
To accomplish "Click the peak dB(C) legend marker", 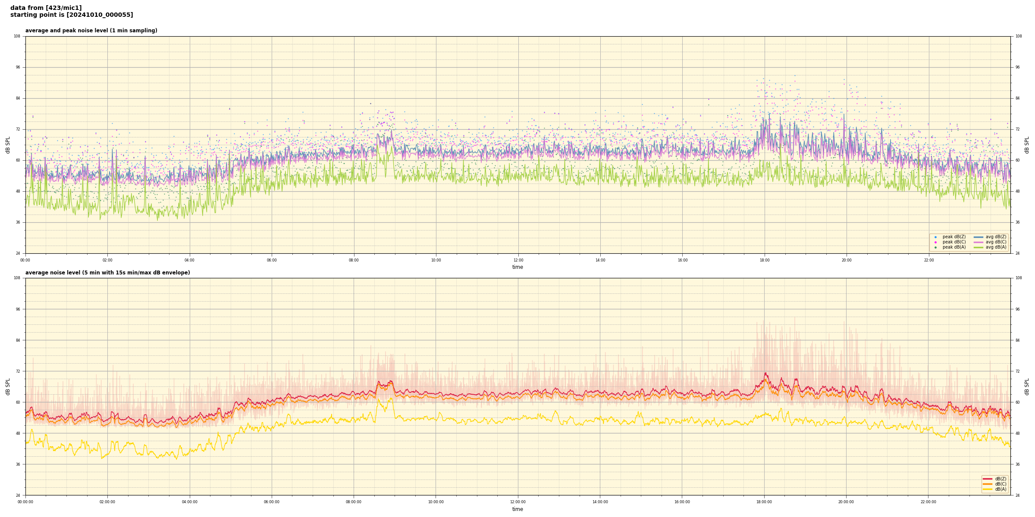I will pos(935,242).
